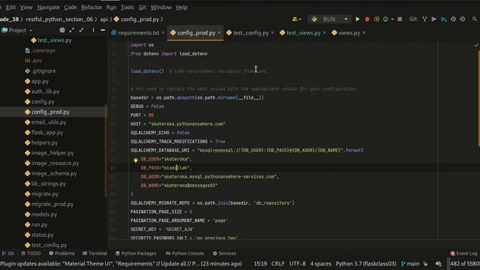Image resolution: width=480 pixels, height=270 pixels.
Task: Hide the Project tool window
Action: (x=103, y=30)
